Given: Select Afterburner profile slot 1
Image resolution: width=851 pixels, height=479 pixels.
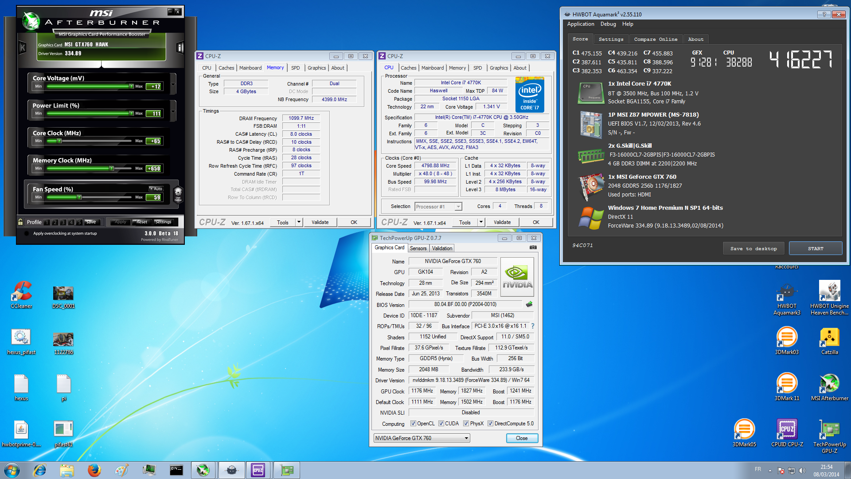Looking at the screenshot, I should coord(47,222).
